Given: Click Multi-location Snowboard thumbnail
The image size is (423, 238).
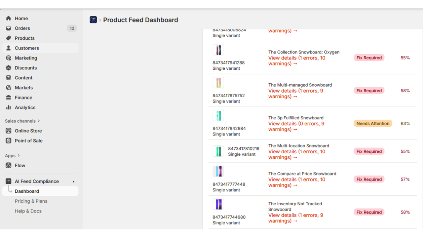Looking at the screenshot, I should [218, 151].
